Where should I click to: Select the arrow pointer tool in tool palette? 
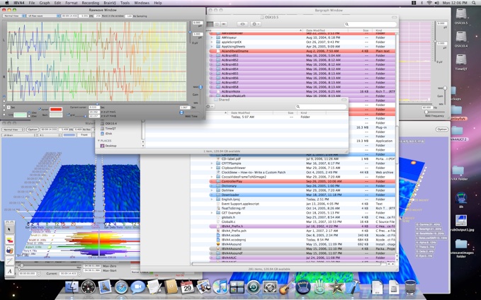[9, 229]
